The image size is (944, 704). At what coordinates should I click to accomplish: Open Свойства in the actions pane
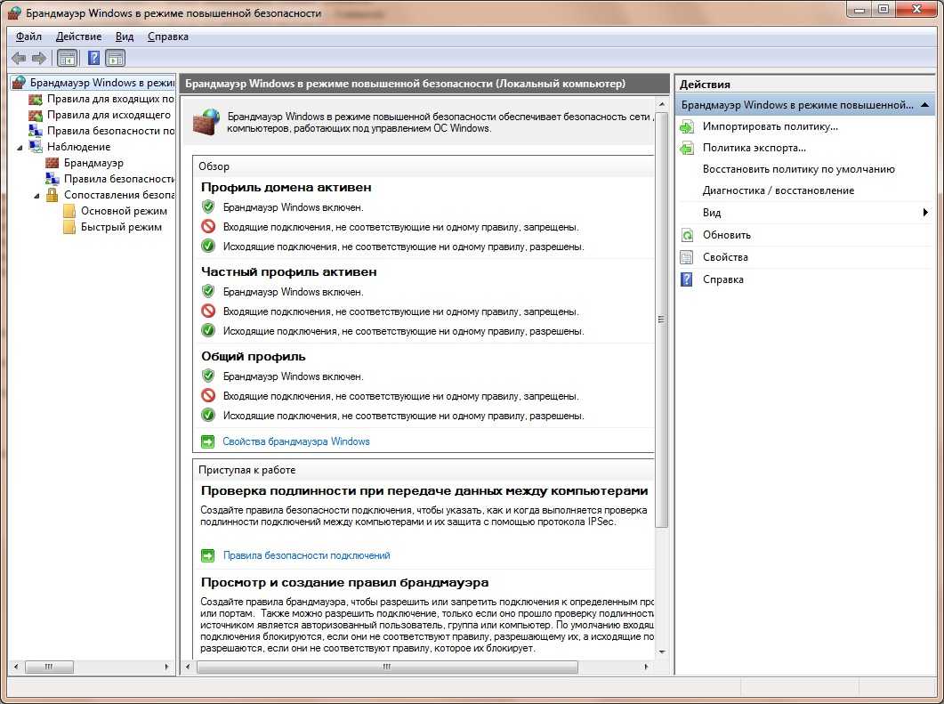coord(724,257)
